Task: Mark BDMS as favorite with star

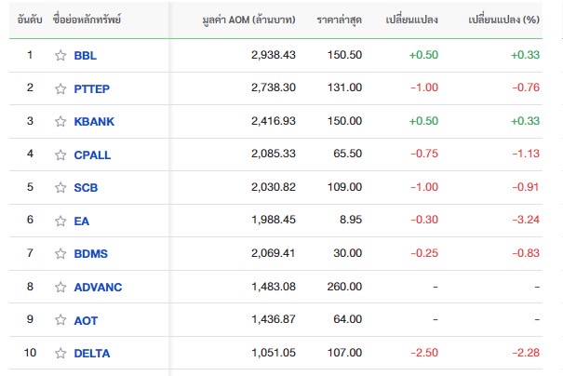Action: pos(60,253)
